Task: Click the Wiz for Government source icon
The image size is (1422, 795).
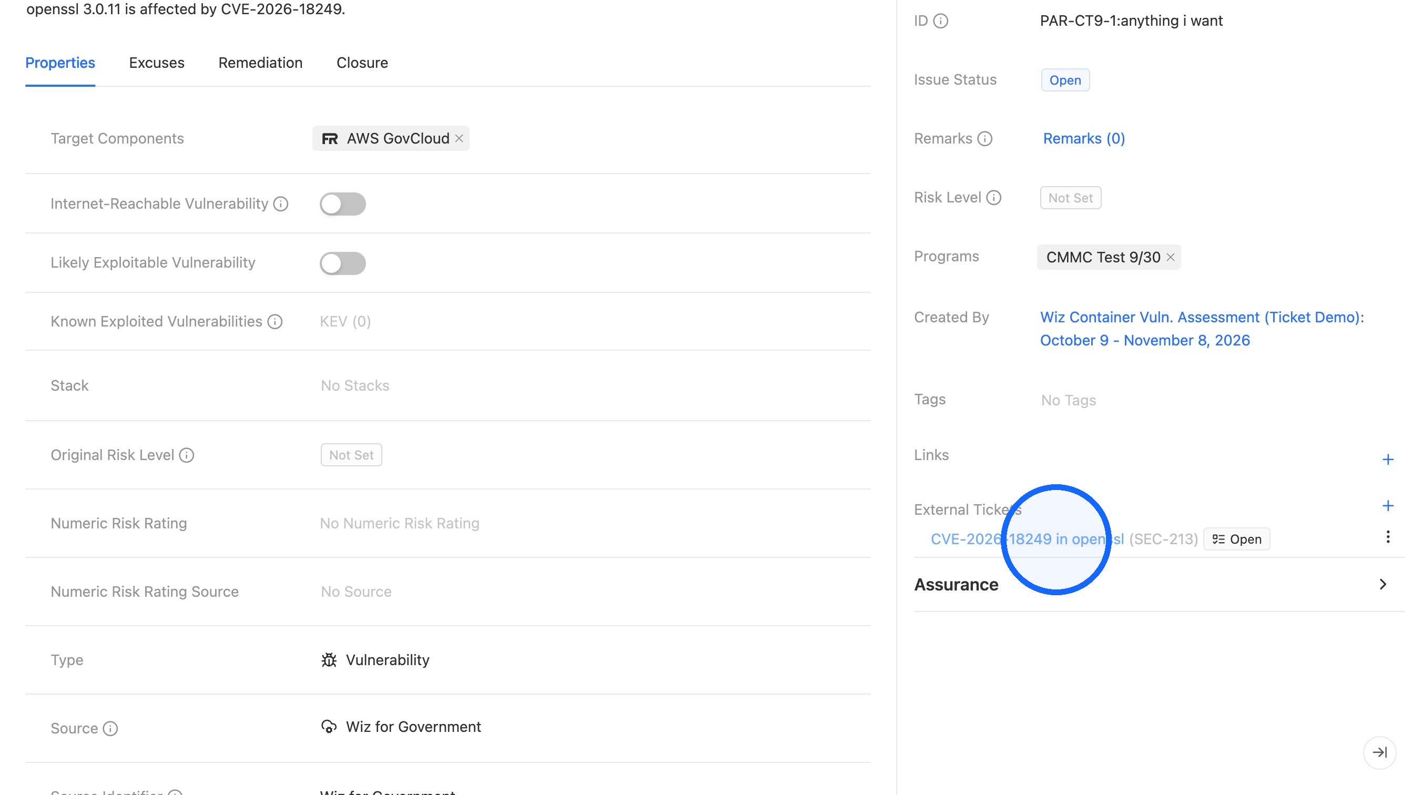Action: 329,727
